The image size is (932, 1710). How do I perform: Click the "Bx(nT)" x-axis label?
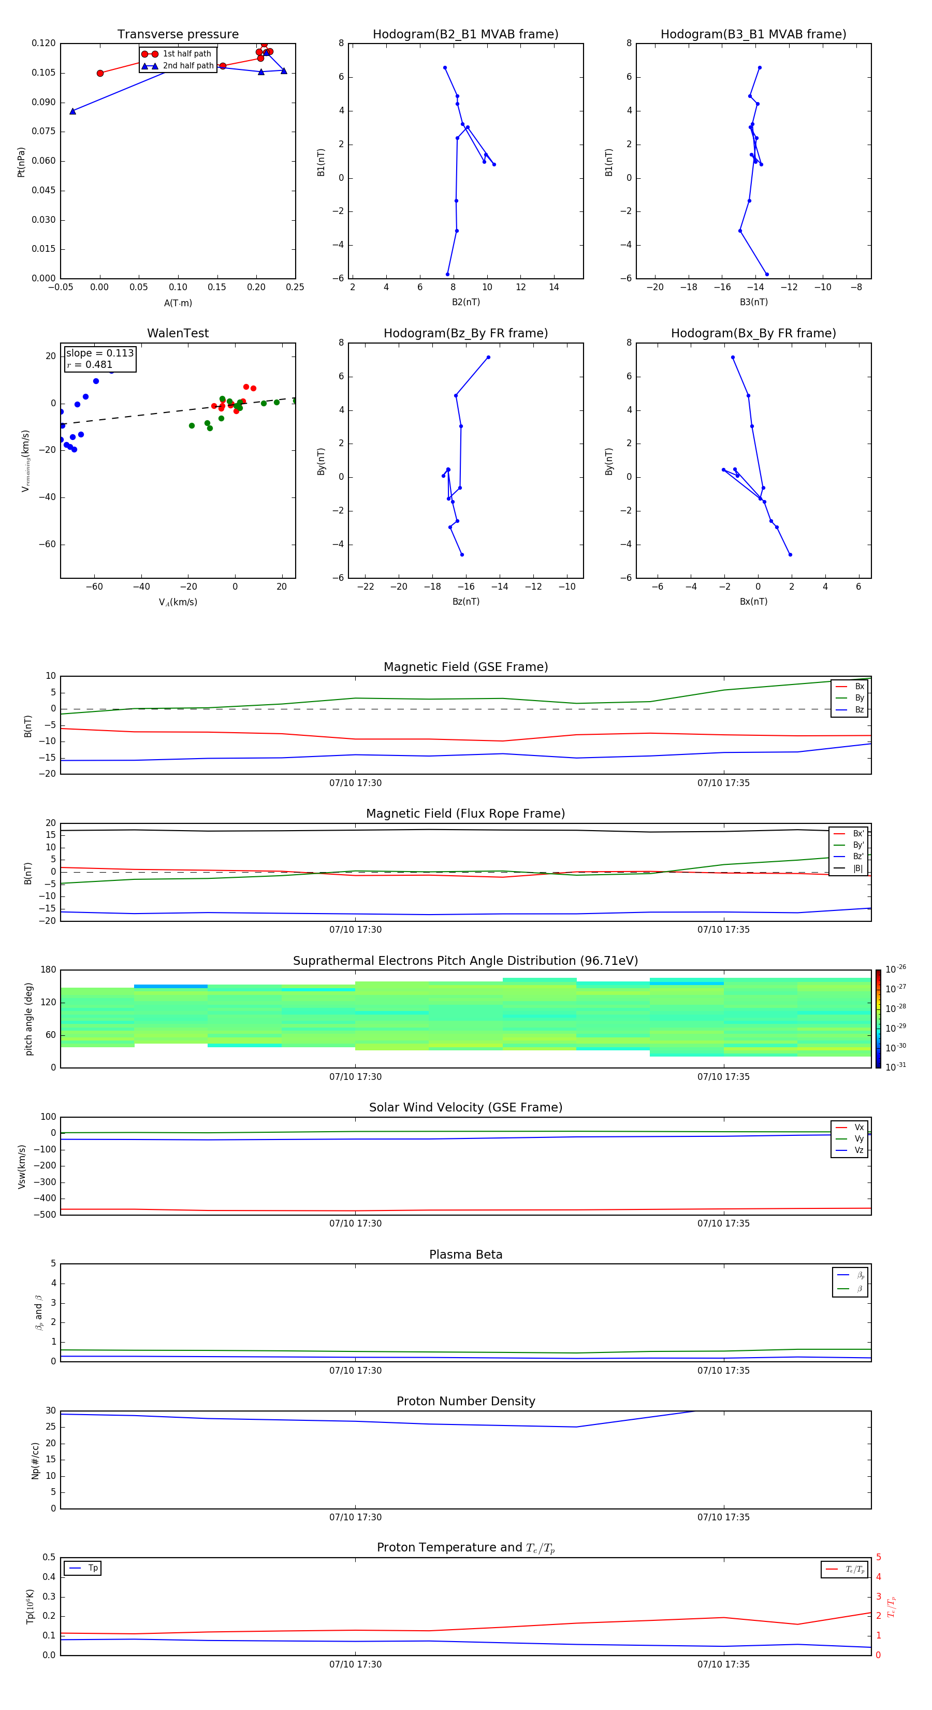pos(753,602)
